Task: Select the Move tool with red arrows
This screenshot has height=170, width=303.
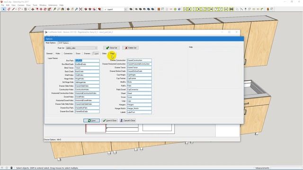Action: (x=41, y=9)
